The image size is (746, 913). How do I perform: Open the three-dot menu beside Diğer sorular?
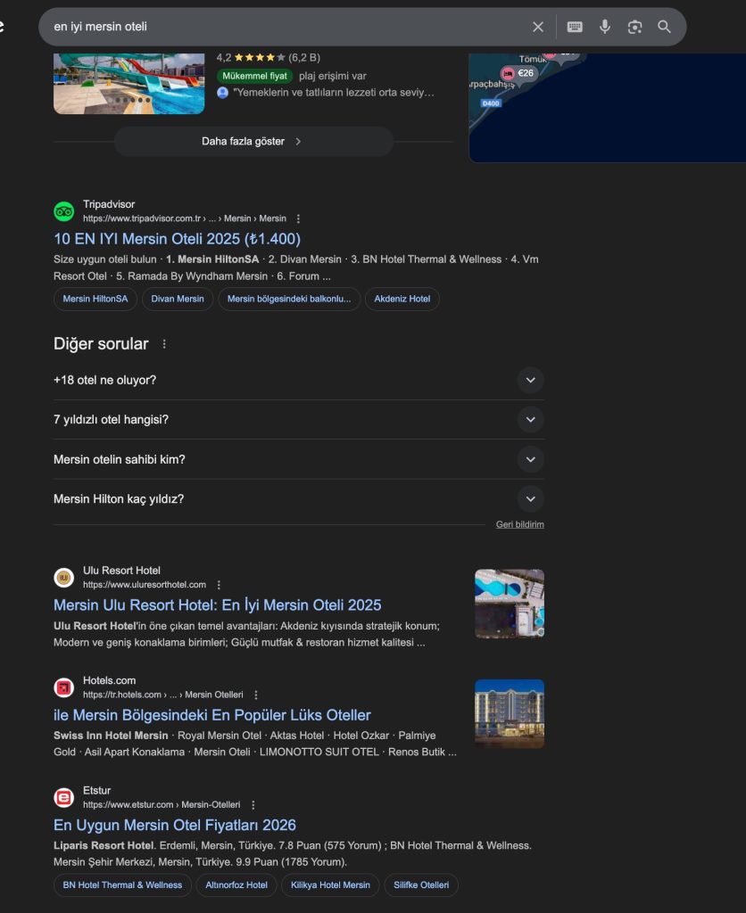coord(164,344)
